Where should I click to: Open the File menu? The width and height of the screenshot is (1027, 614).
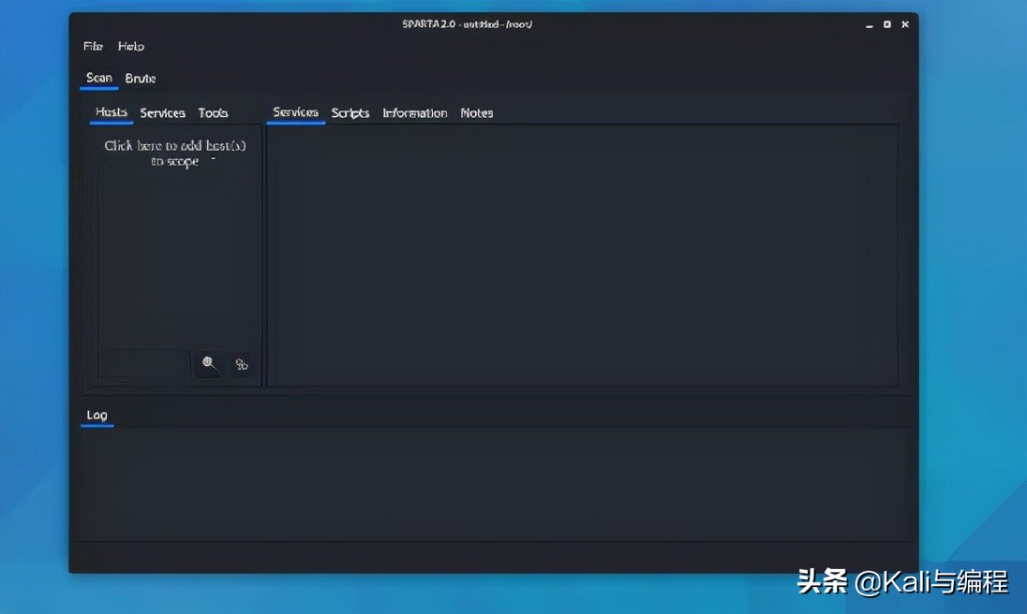(x=93, y=47)
